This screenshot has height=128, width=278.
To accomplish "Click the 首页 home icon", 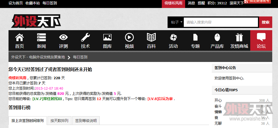I will pyautogui.click(x=19, y=38).
